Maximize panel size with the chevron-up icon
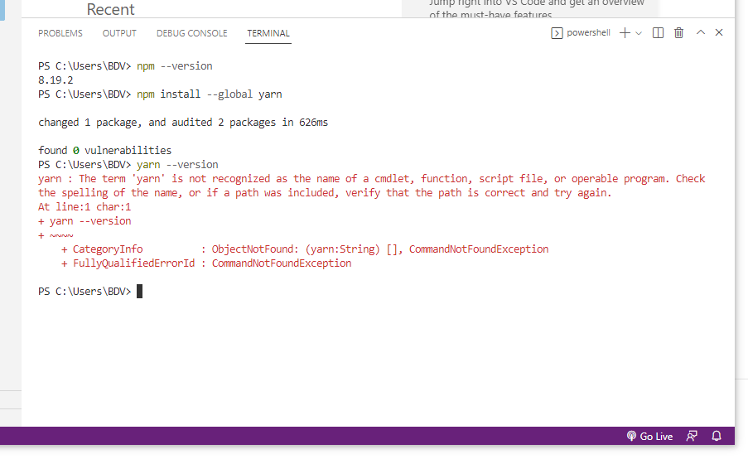 700,32
